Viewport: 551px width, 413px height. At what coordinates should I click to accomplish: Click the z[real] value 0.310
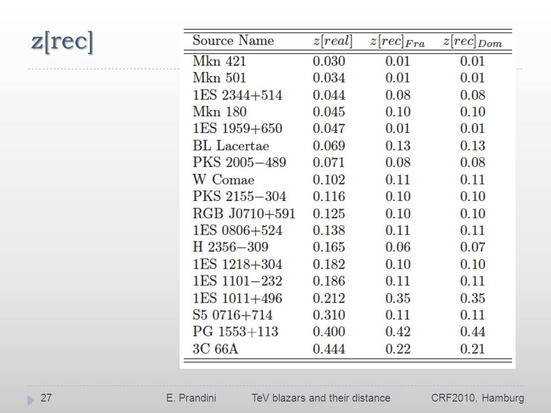tap(329, 315)
